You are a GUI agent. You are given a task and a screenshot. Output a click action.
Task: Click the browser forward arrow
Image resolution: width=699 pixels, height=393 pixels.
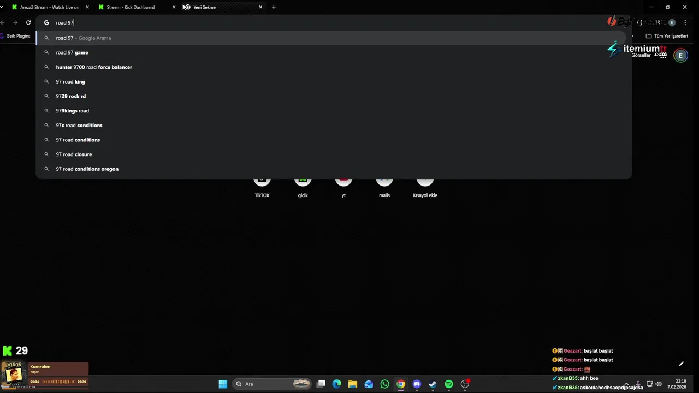pyautogui.click(x=15, y=22)
